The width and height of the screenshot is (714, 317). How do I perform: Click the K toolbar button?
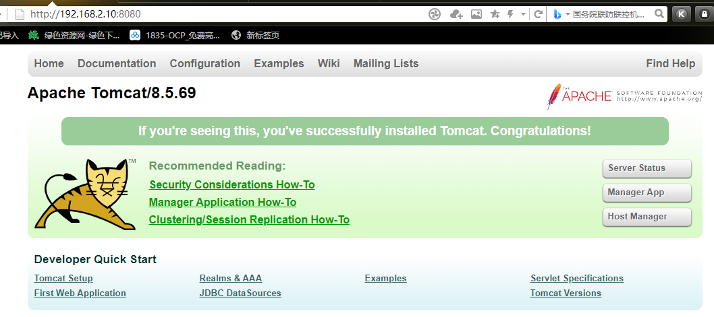(x=682, y=15)
